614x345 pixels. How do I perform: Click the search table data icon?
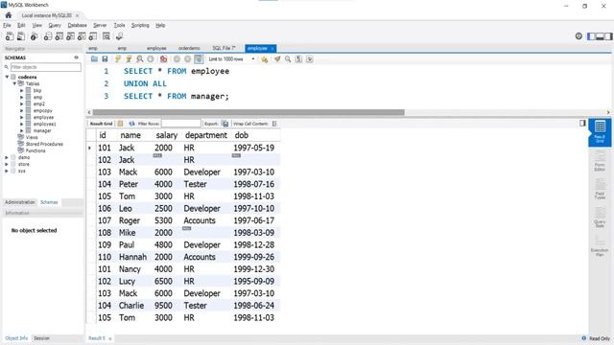[106, 36]
